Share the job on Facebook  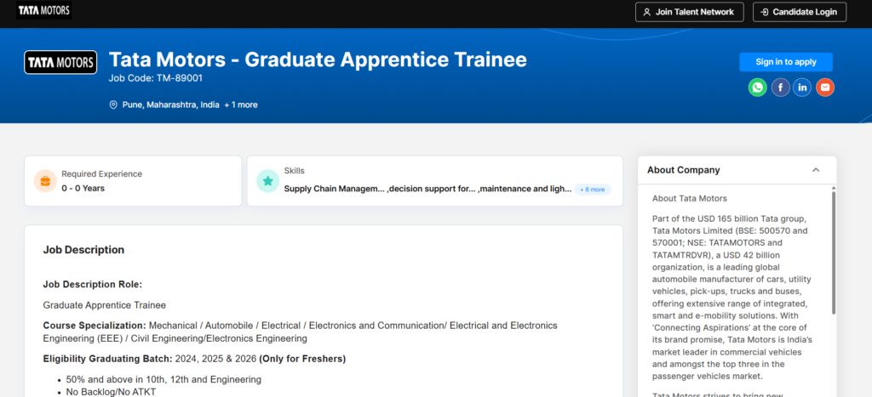pos(780,88)
